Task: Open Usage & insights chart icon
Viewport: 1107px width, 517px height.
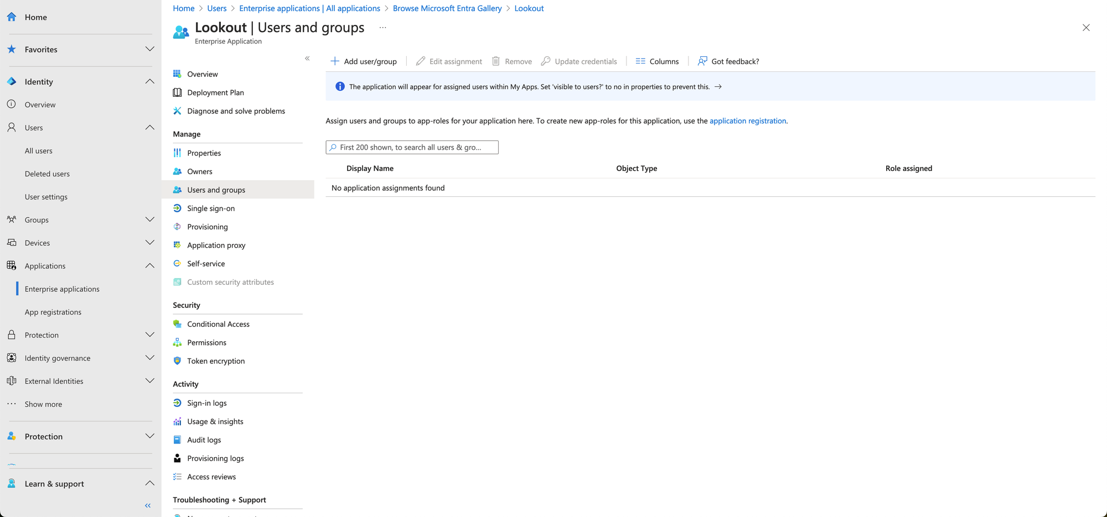Action: [x=177, y=421]
